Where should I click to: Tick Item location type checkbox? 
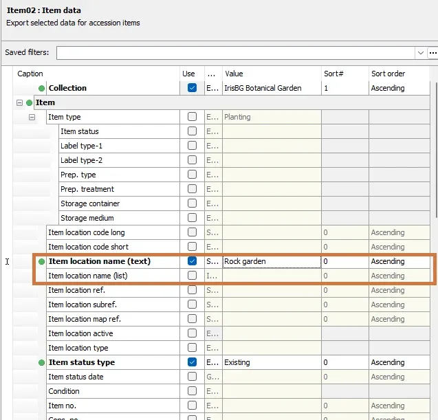click(192, 348)
